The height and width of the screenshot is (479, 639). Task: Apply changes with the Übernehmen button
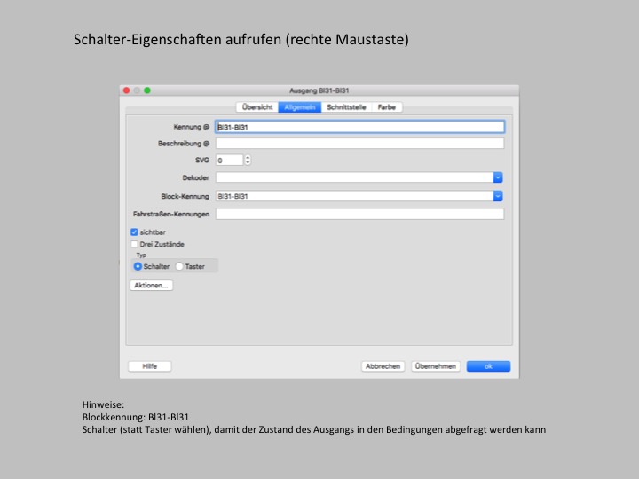436,366
